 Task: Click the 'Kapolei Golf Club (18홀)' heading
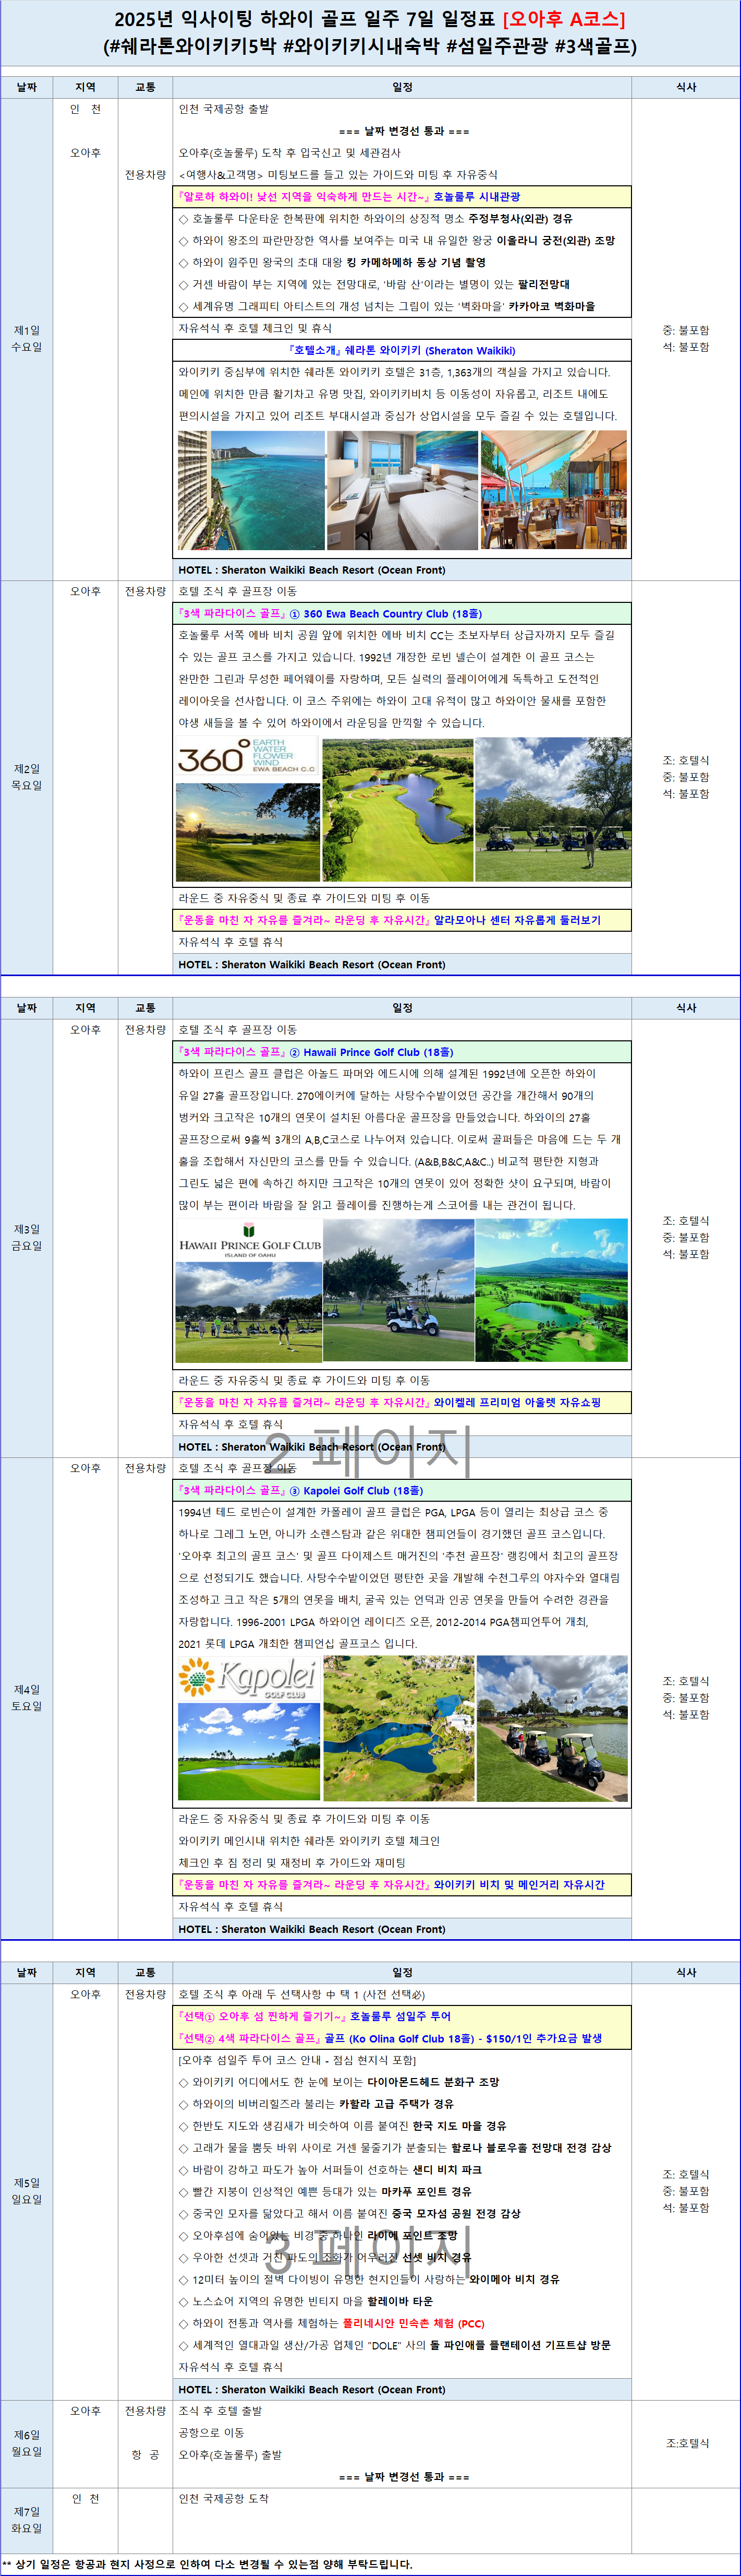coord(403,1490)
